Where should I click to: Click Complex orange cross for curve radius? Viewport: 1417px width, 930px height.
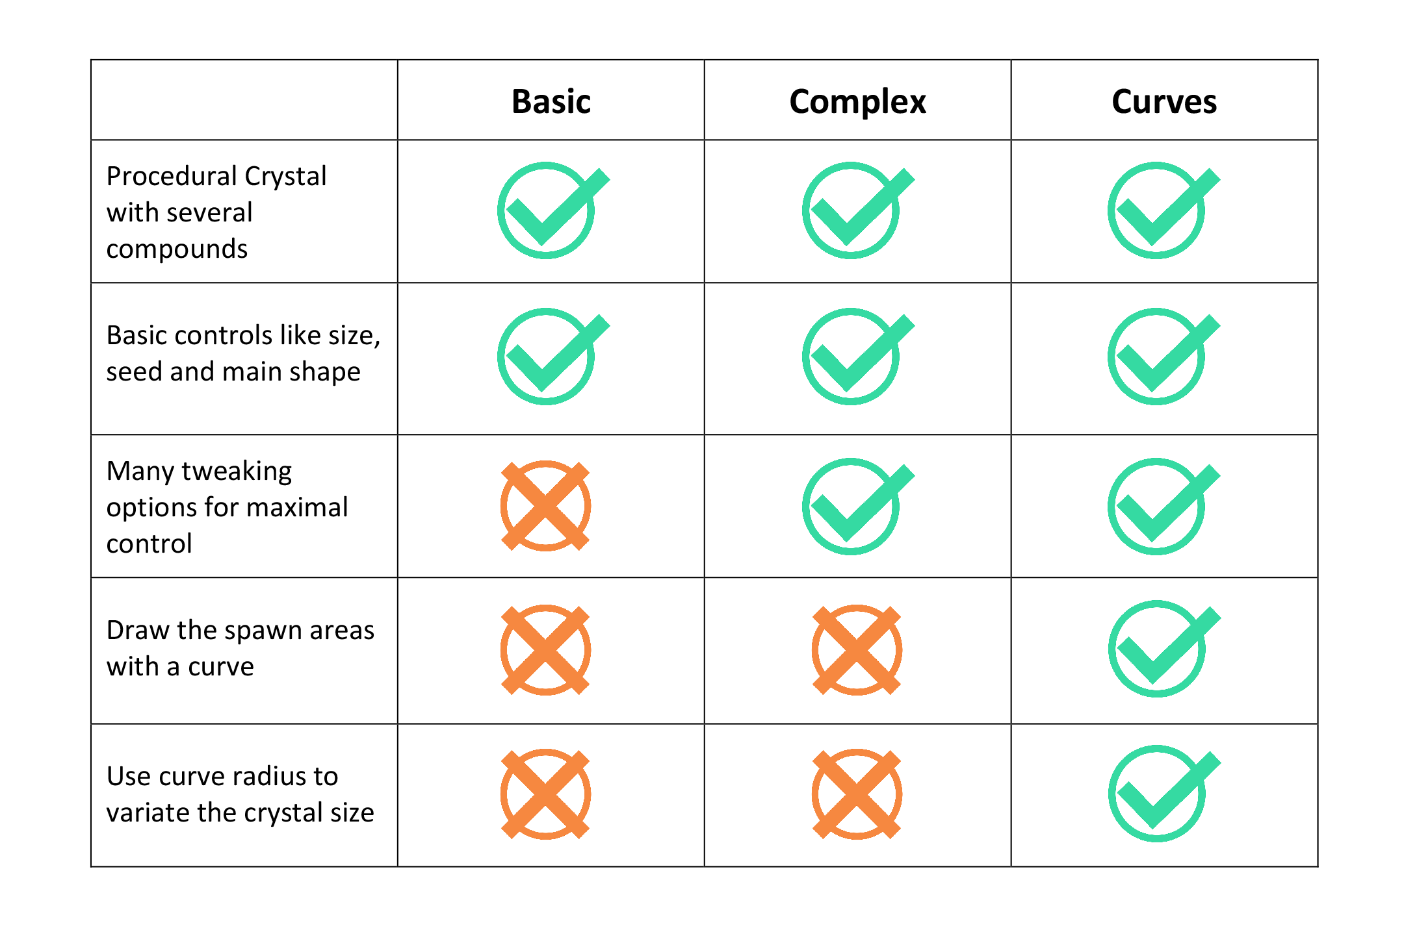[x=857, y=794]
